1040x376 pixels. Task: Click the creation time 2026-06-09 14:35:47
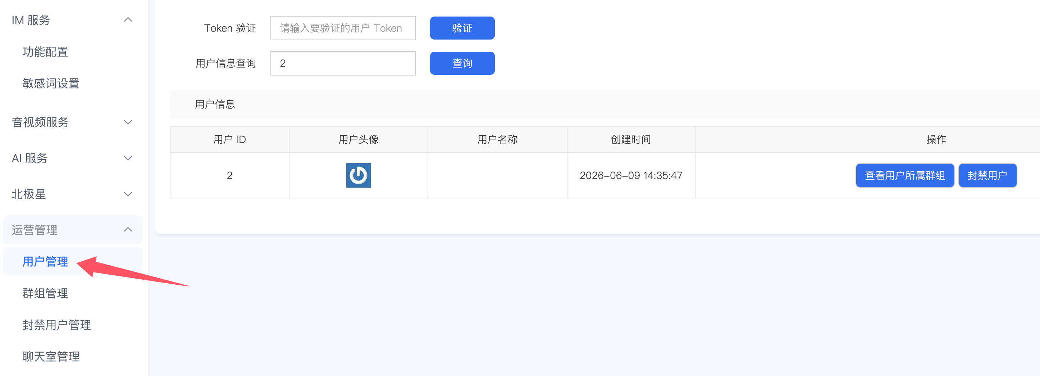pyautogui.click(x=631, y=175)
